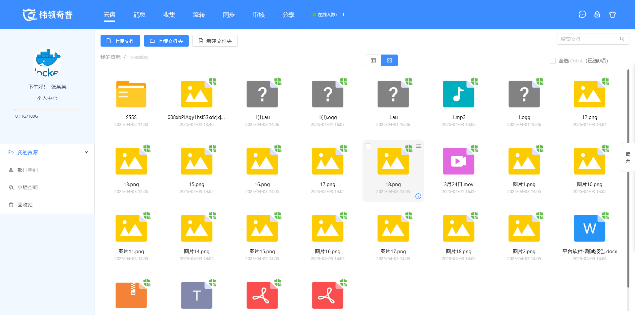Viewport: 635px width, 315px height.
Task: Open the 12.png image file
Action: [589, 94]
